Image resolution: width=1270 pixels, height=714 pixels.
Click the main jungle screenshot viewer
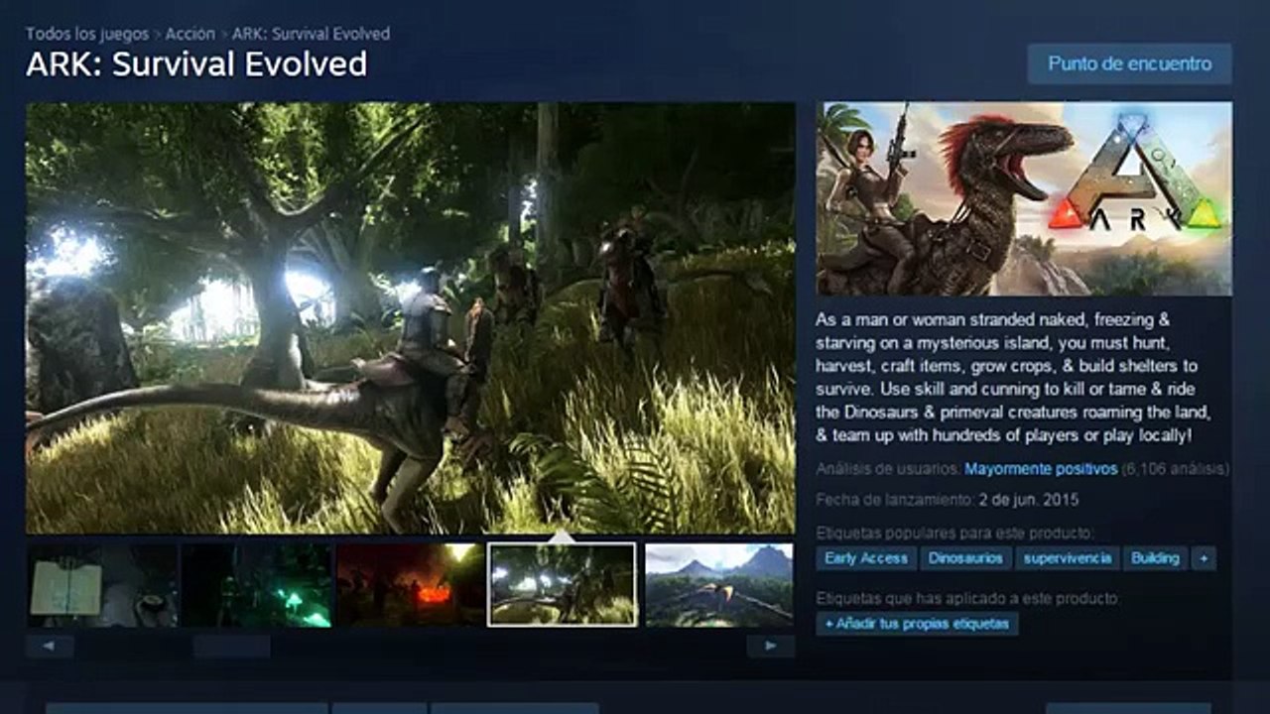411,318
